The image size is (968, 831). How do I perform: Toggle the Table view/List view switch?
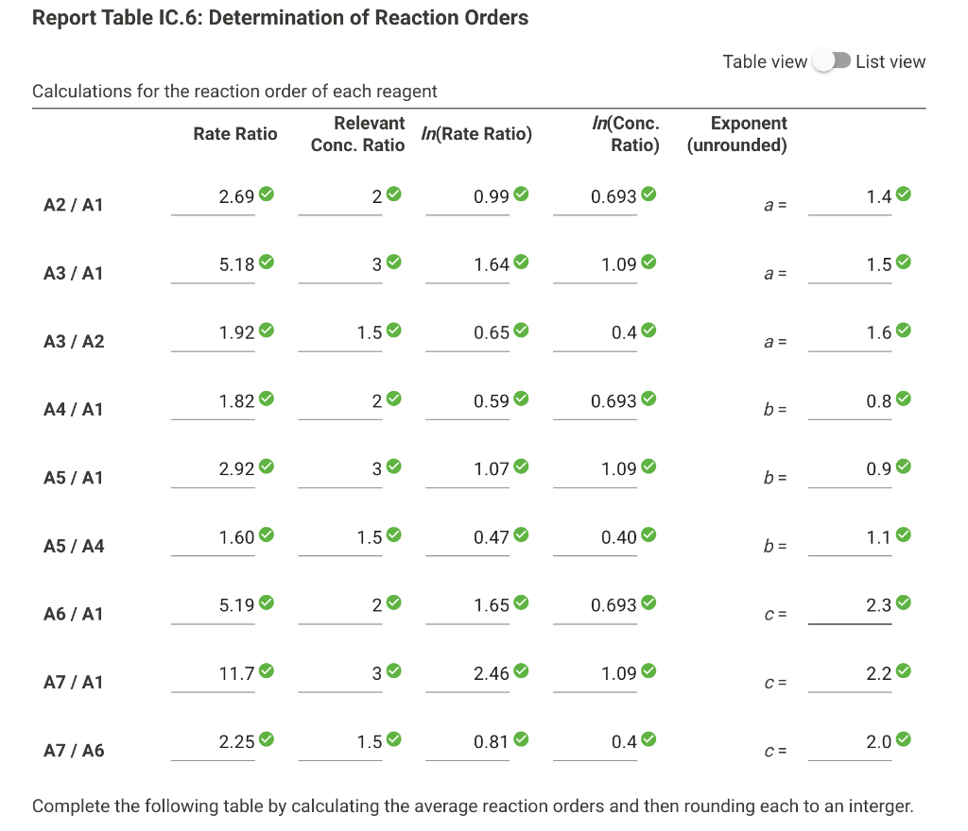(x=833, y=59)
